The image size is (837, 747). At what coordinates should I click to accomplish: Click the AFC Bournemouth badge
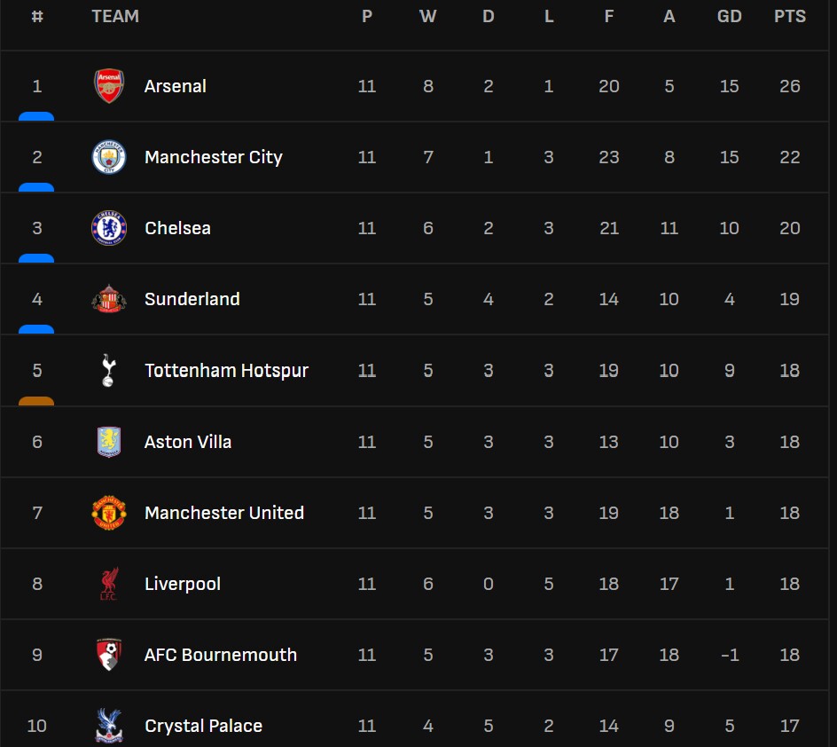(109, 655)
